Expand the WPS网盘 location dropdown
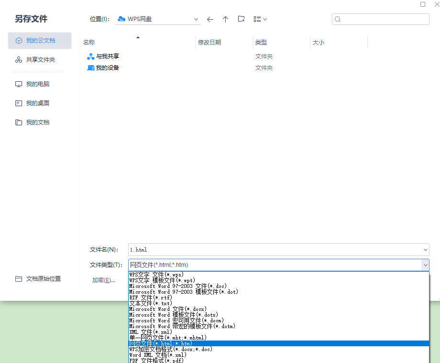The height and width of the screenshot is (363, 440). [196, 19]
